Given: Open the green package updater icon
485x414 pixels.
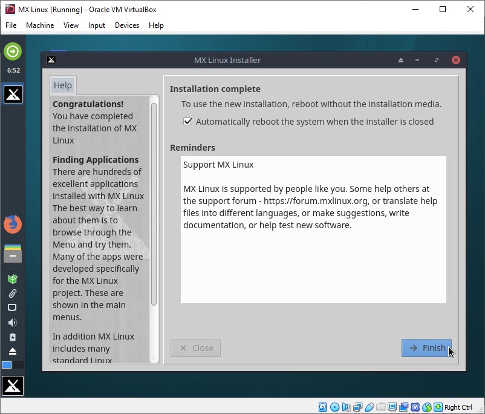Looking at the screenshot, I should click(13, 279).
